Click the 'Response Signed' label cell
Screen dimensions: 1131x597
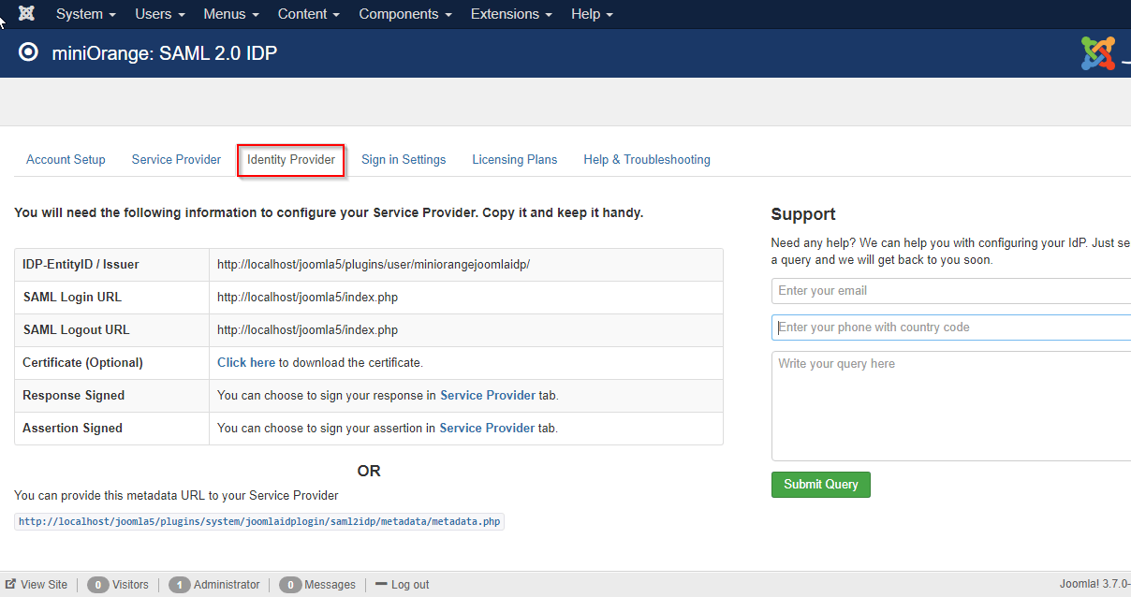click(x=112, y=396)
